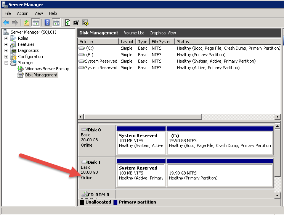Select the (C:) volume row
Screen dimensions: 284x215
[179, 48]
